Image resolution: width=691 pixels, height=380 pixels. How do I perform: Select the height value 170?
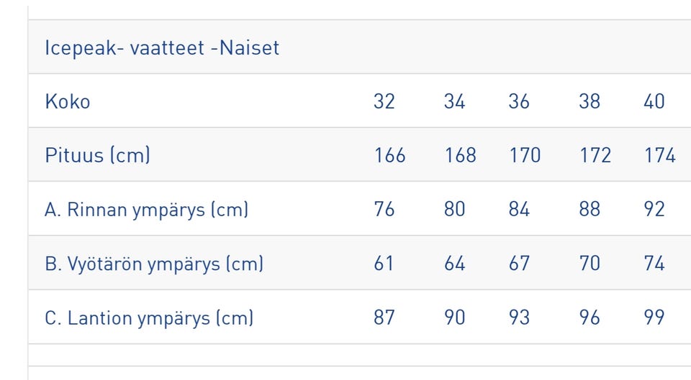pos(525,155)
